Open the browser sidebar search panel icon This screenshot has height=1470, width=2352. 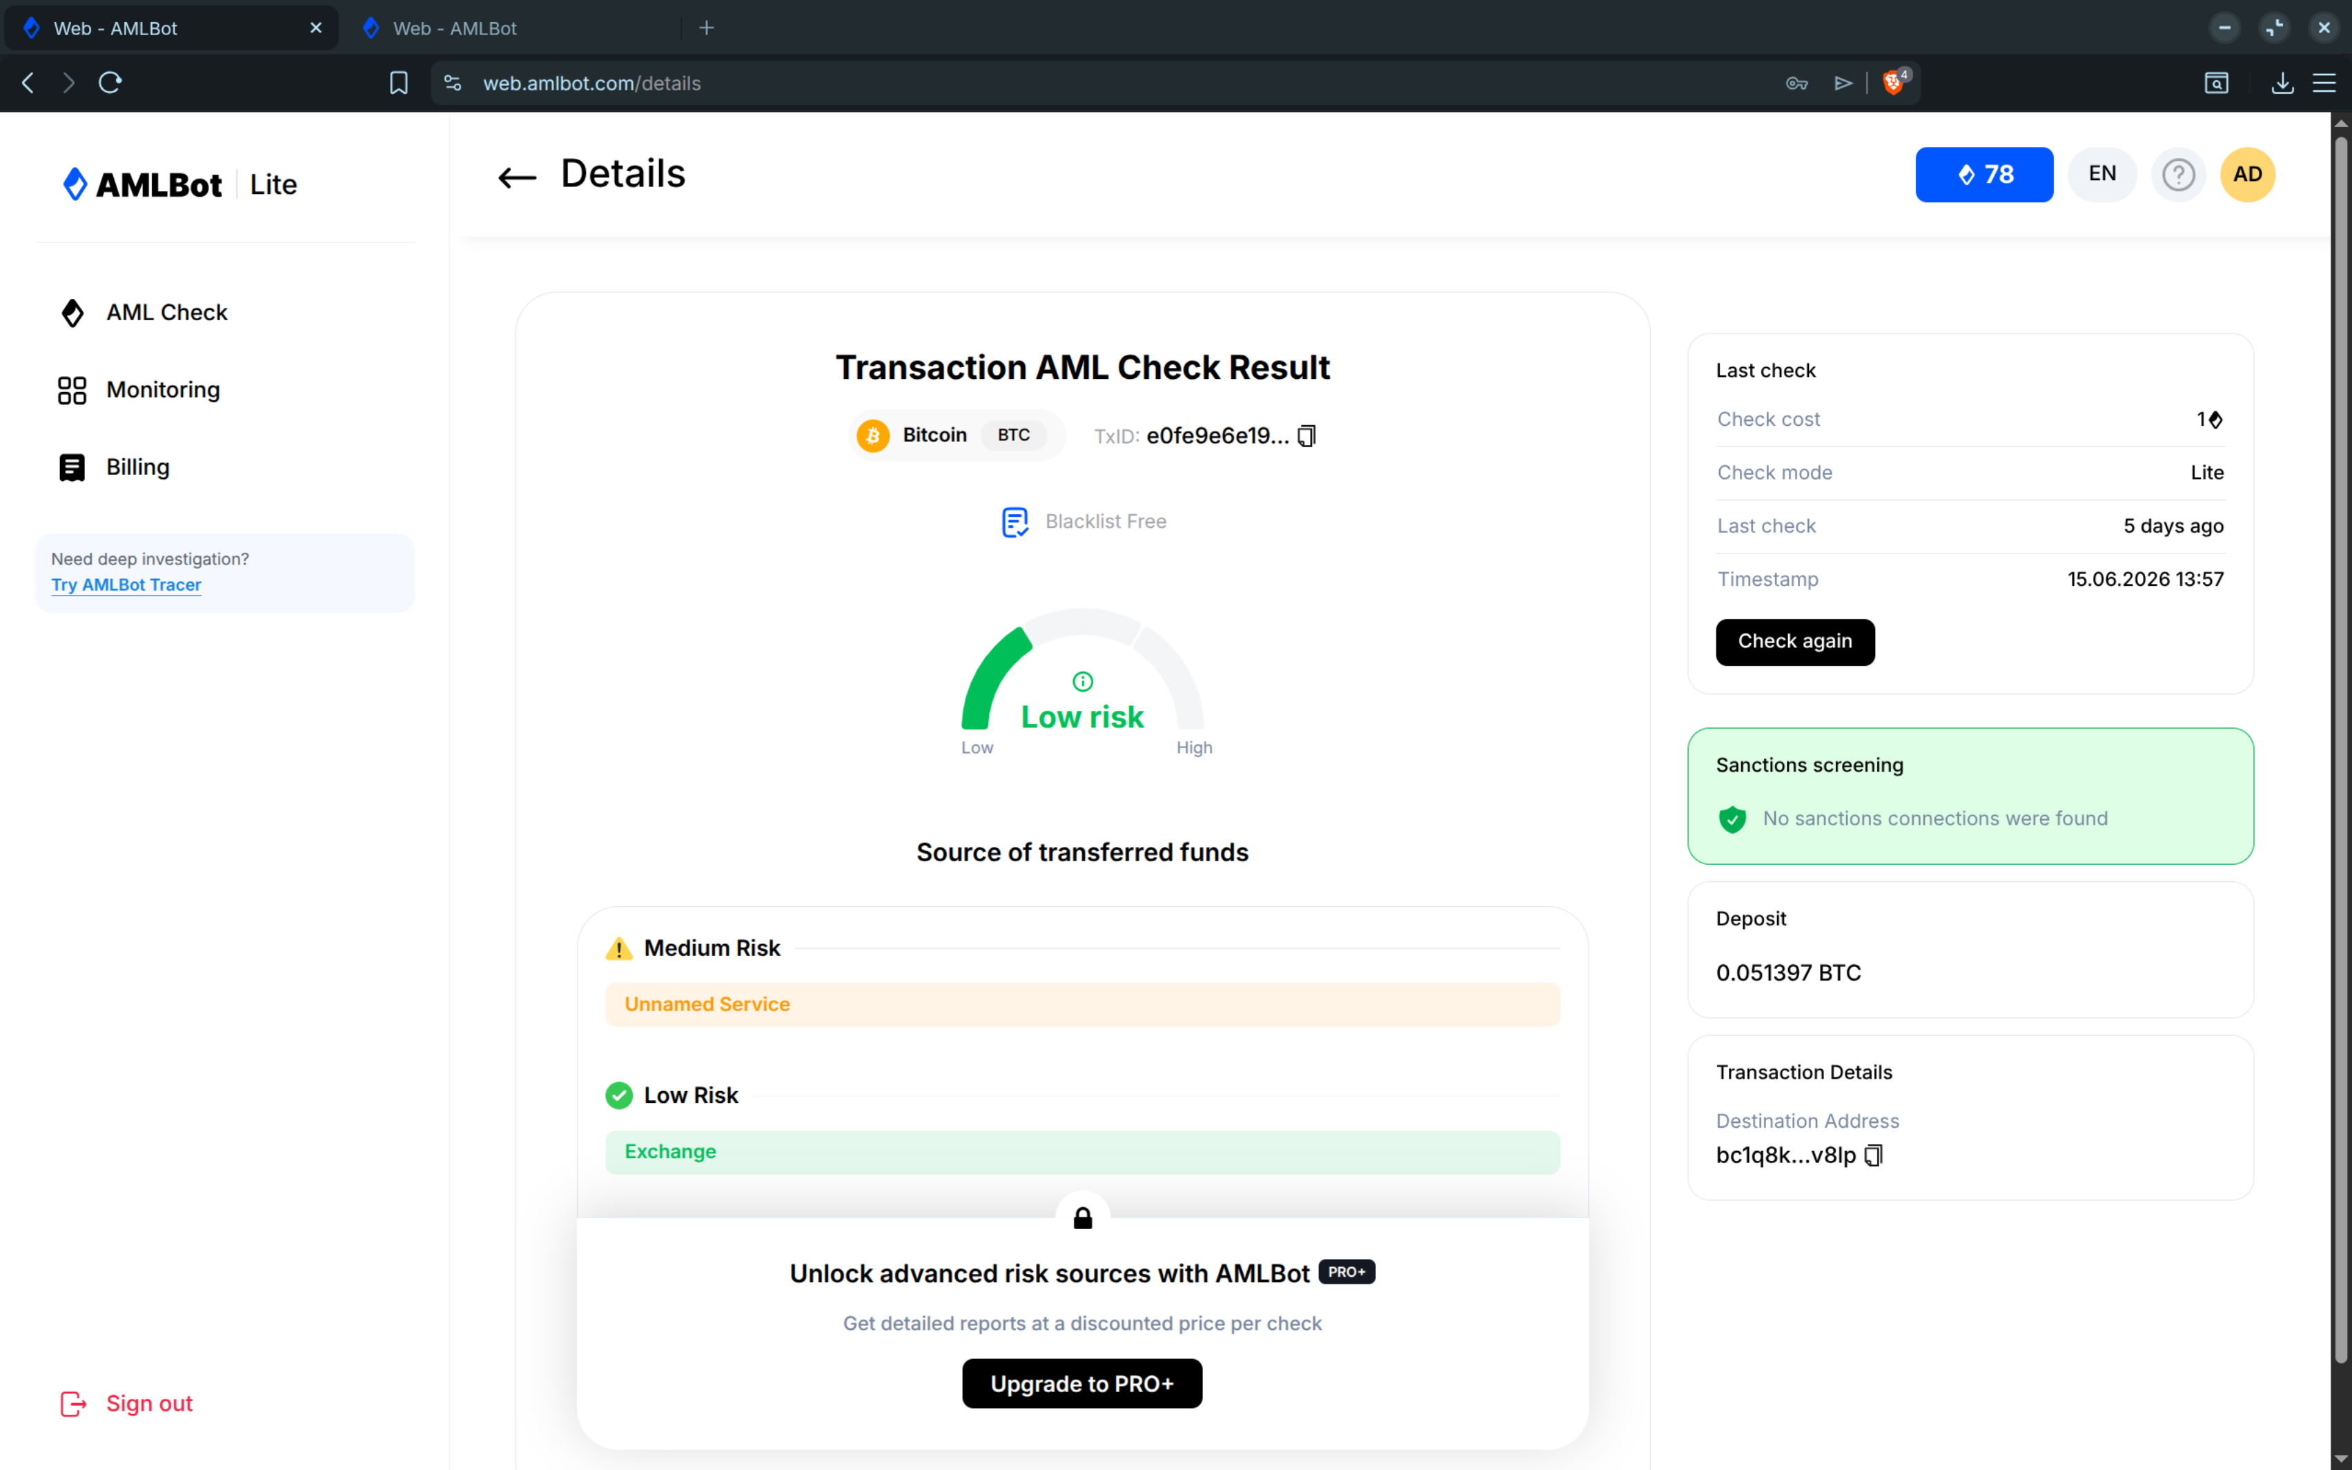(x=2216, y=84)
